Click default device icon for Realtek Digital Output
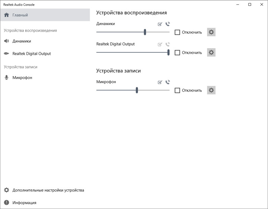Screen dimensions: 268x209 tap(160, 45)
